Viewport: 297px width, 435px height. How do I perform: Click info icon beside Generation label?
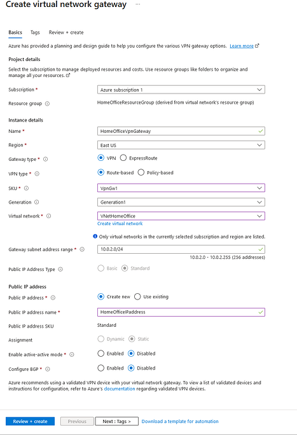[37, 202]
